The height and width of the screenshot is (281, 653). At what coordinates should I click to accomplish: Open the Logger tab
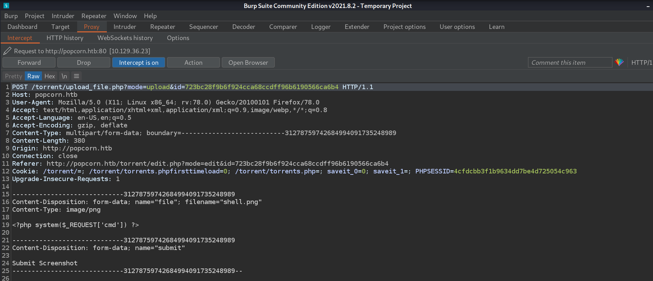click(321, 27)
